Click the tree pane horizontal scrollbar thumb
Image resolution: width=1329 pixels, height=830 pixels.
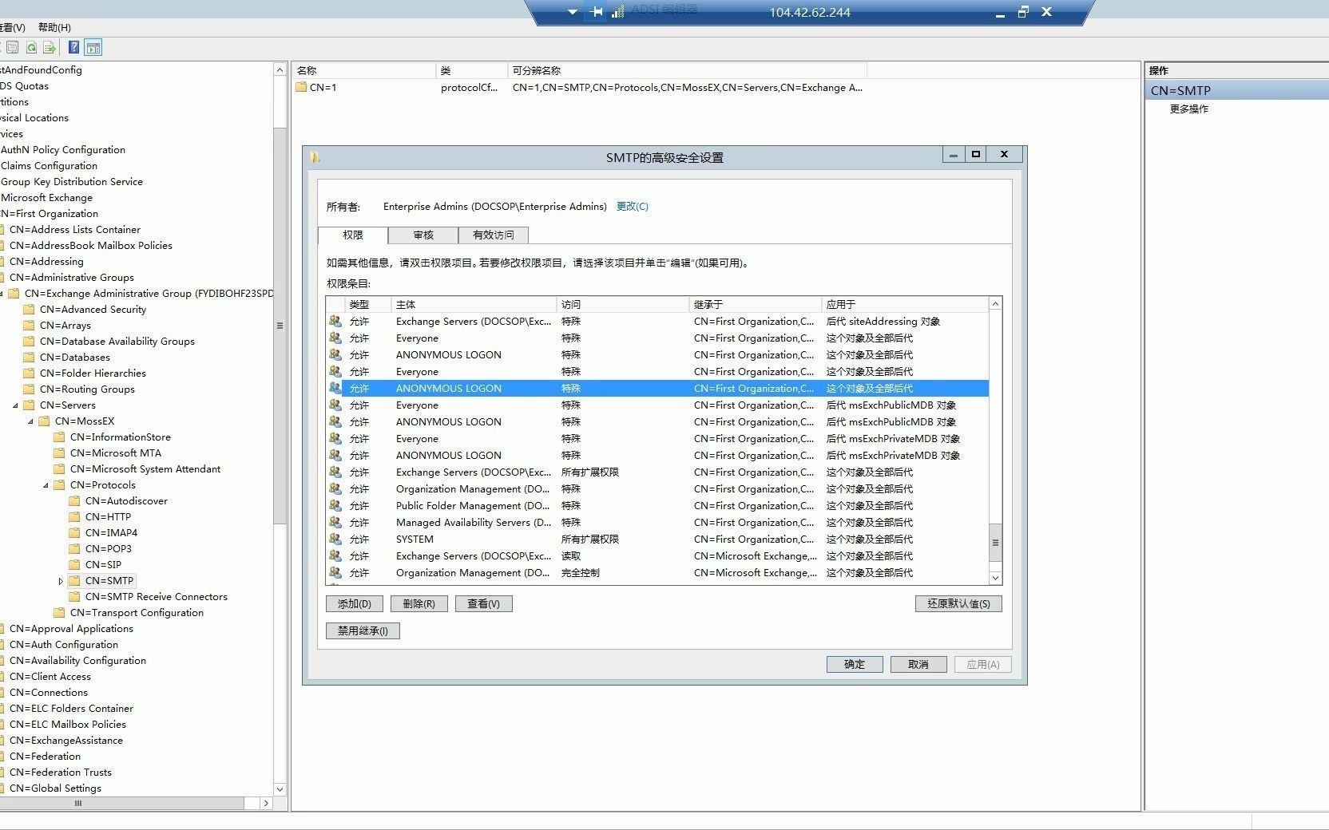click(122, 803)
